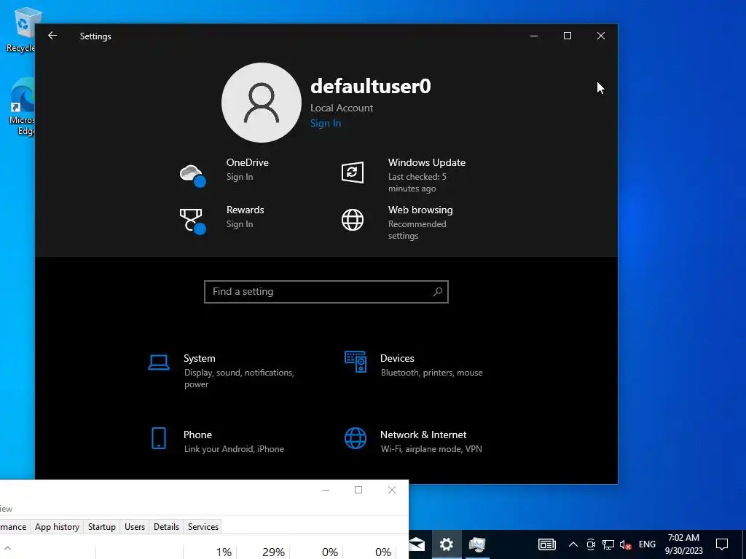This screenshot has height=559, width=746.
Task: Click the Settings gear on the taskbar
Action: (x=447, y=544)
